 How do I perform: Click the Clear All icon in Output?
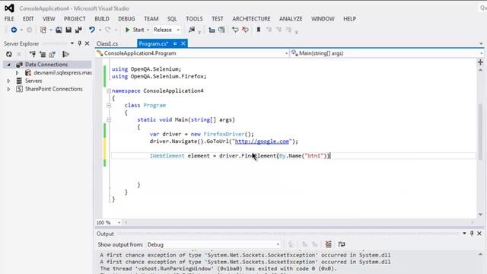tap(328, 244)
